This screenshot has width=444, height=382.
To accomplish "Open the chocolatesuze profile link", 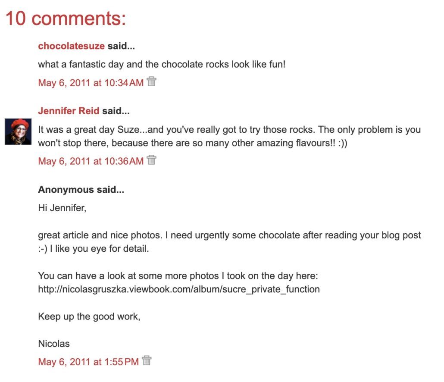I will (71, 46).
